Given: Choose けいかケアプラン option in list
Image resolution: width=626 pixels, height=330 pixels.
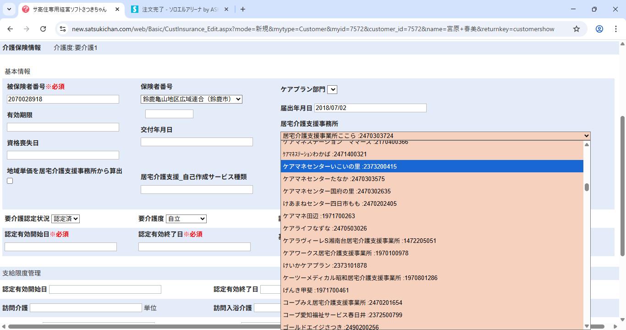Looking at the screenshot, I should tap(324, 265).
